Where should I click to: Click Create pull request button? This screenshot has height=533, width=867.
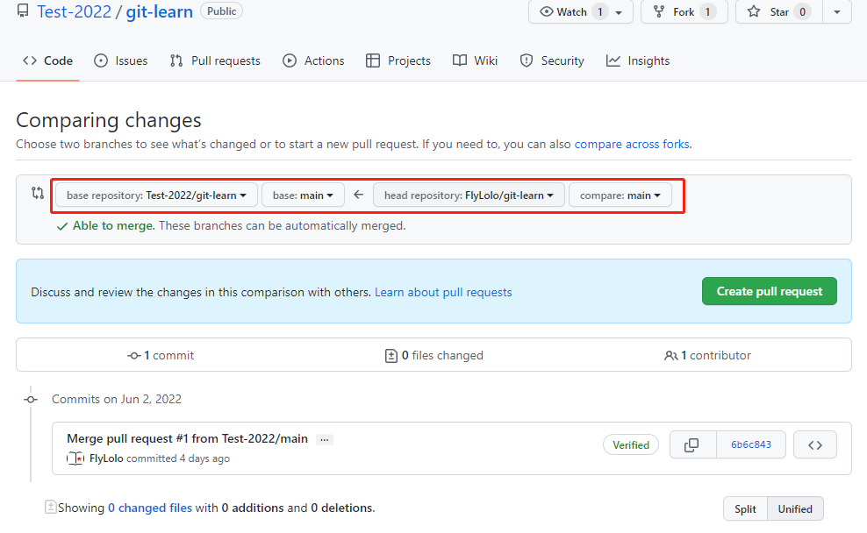(x=769, y=291)
